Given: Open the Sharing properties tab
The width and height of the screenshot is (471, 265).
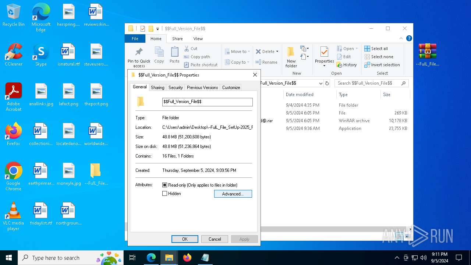Looking at the screenshot, I should [x=157, y=88].
